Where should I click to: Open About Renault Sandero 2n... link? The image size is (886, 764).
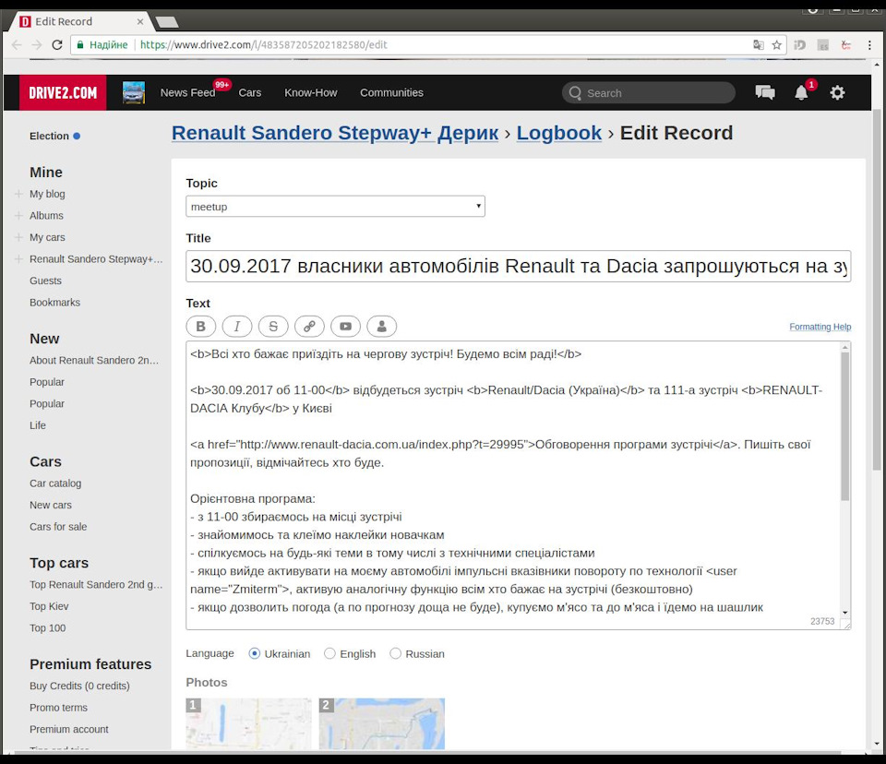click(94, 361)
